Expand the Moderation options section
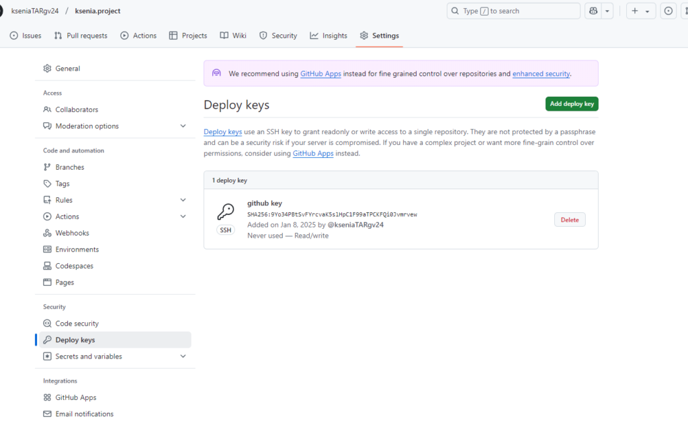Screen dimensions: 688x439 click(x=183, y=126)
